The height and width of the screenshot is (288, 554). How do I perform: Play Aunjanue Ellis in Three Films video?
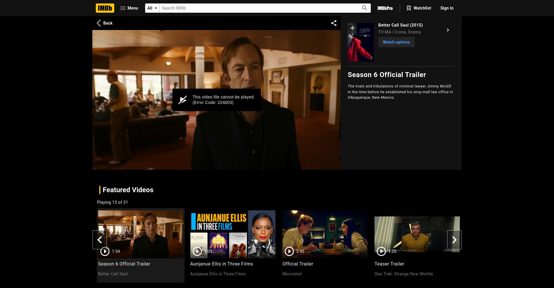click(x=197, y=251)
